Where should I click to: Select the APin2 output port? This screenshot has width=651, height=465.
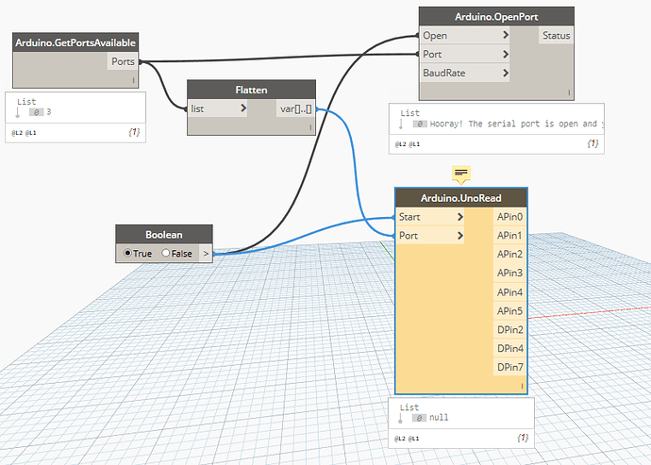tap(509, 254)
